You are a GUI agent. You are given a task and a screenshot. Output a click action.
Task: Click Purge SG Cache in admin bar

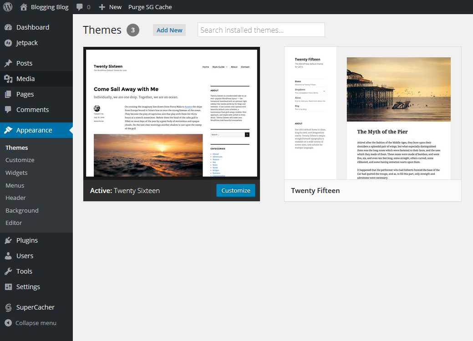(x=150, y=7)
